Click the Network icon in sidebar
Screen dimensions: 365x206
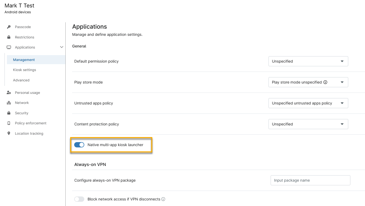pyautogui.click(x=9, y=103)
